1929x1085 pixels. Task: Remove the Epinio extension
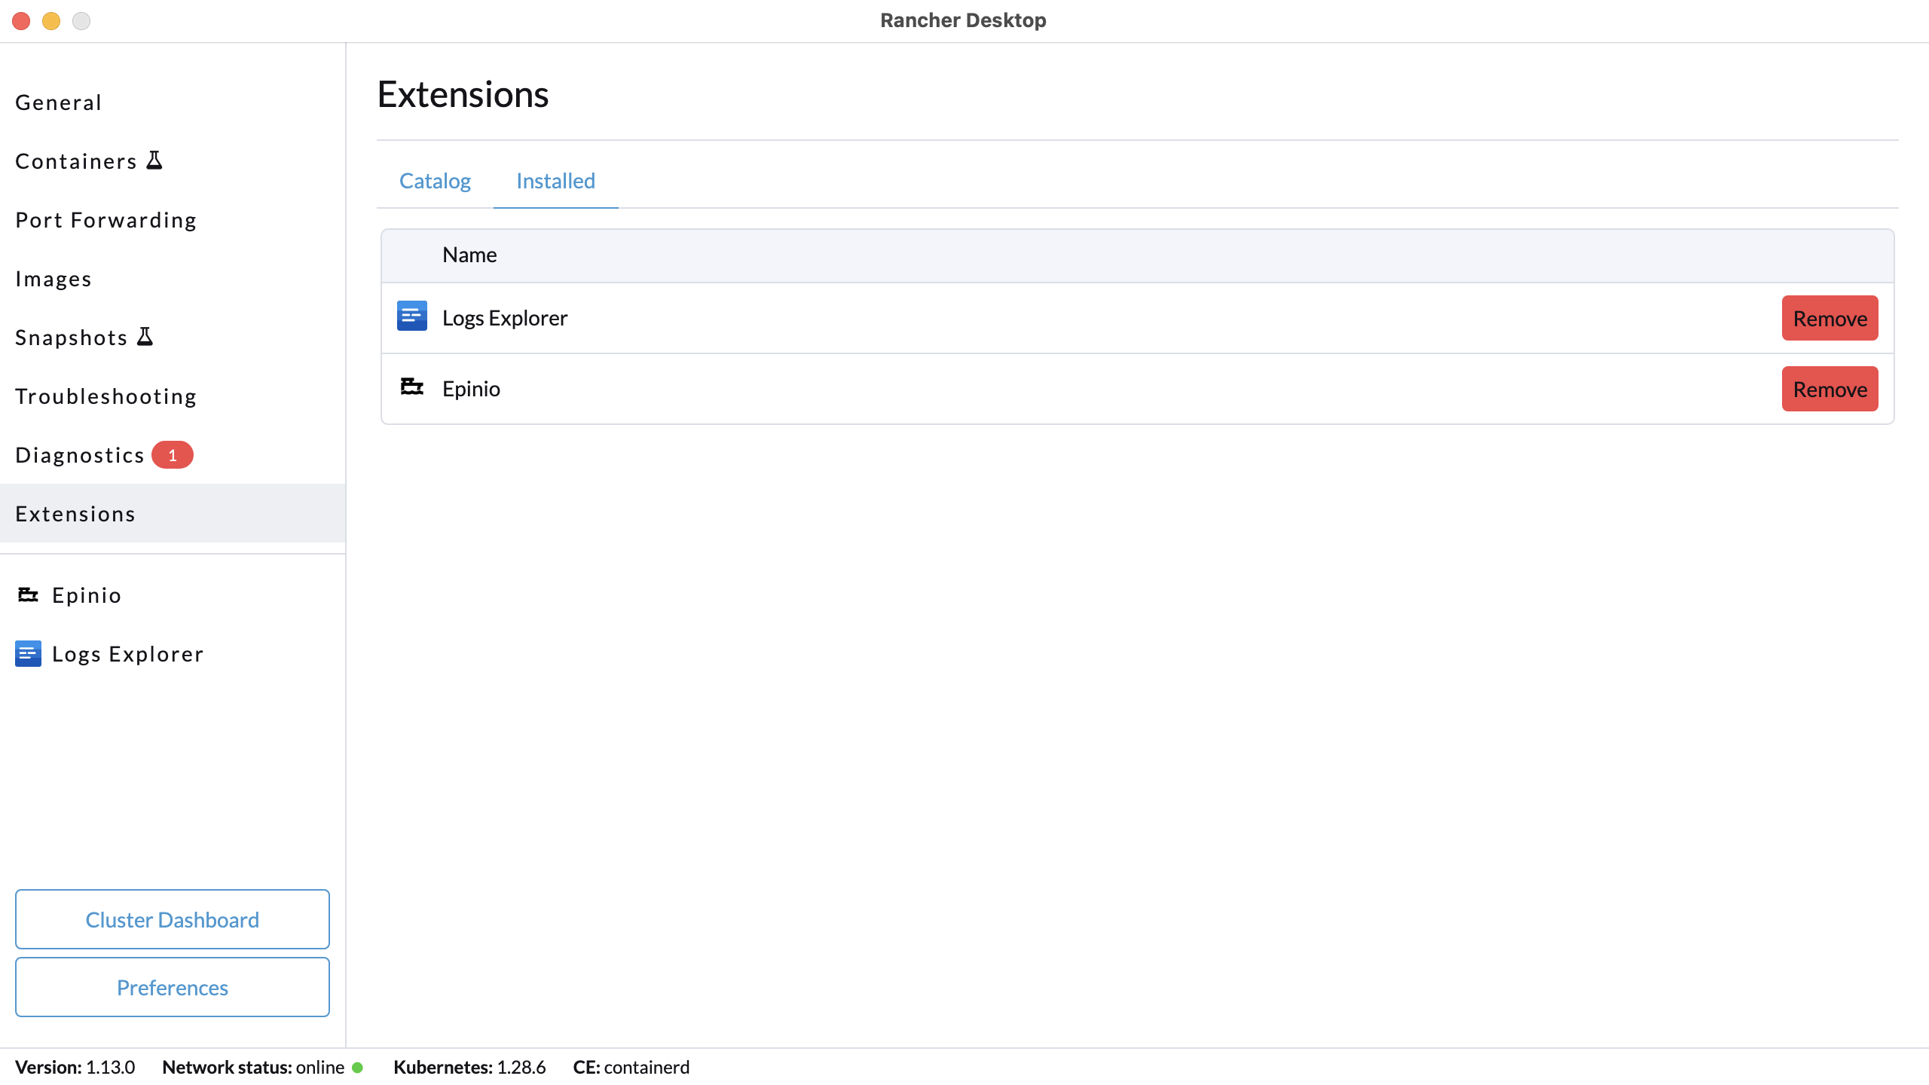[1830, 389]
